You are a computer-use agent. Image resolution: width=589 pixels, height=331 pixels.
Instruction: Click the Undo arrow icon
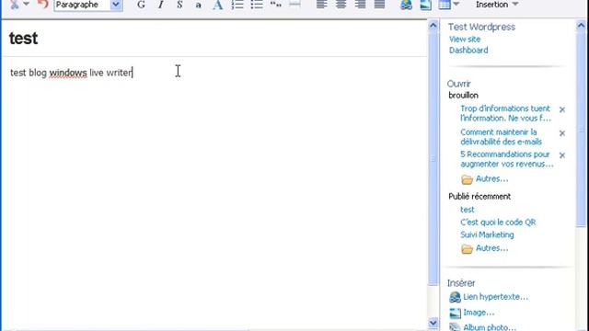(x=43, y=4)
